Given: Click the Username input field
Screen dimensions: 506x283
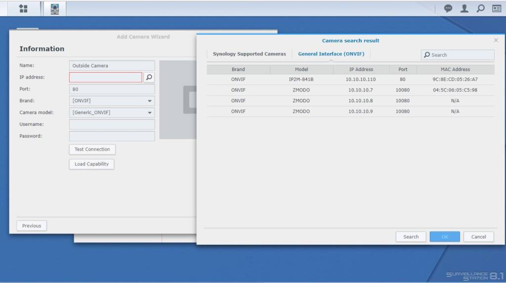Looking at the screenshot, I should (112, 124).
